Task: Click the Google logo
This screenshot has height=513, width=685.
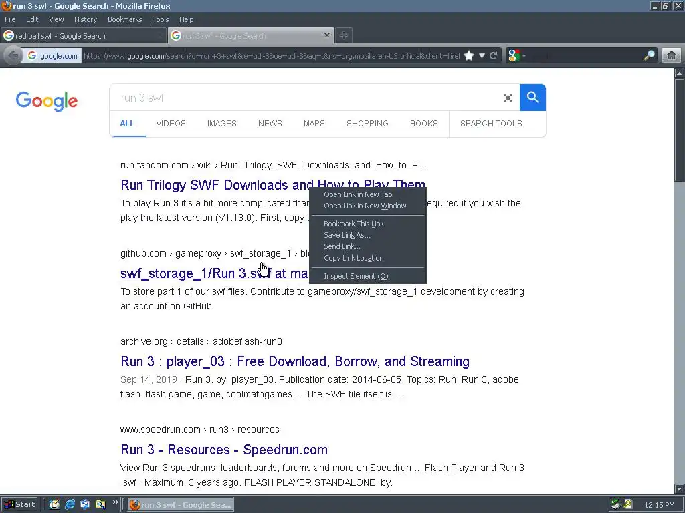Action: (47, 101)
